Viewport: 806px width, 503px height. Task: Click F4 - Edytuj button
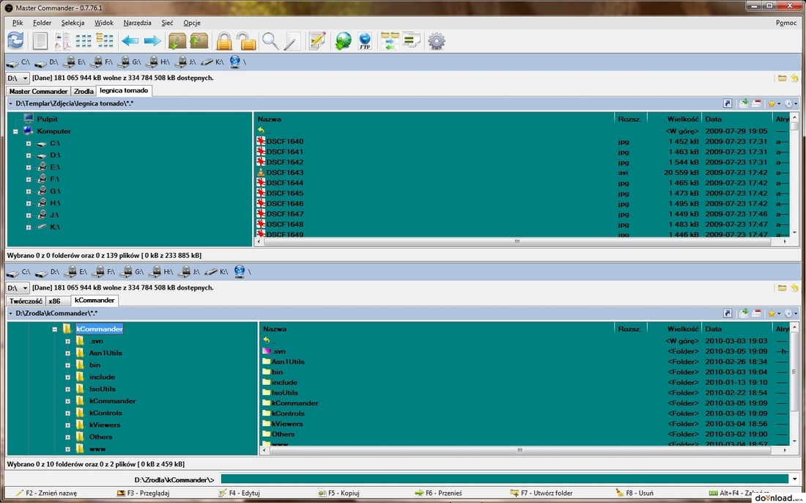(239, 493)
